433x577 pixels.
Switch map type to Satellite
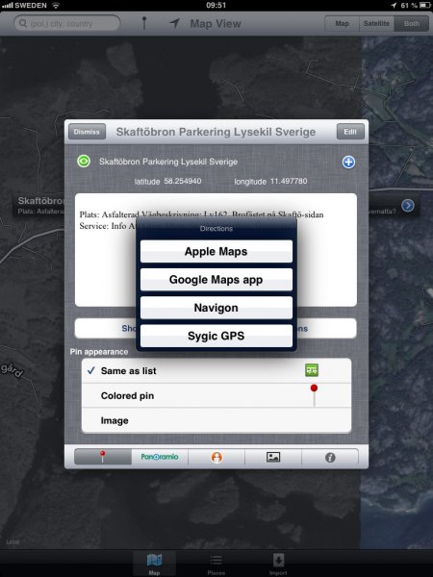[x=376, y=23]
